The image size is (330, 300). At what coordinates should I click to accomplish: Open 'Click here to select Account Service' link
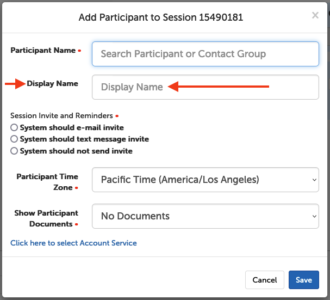click(73, 243)
